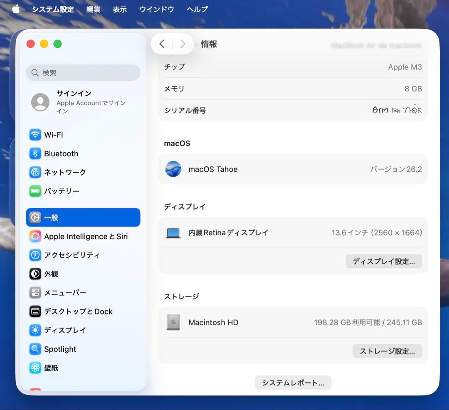Open Wi-Fi settings from sidebar icon
The width and height of the screenshot is (449, 410).
pos(35,135)
